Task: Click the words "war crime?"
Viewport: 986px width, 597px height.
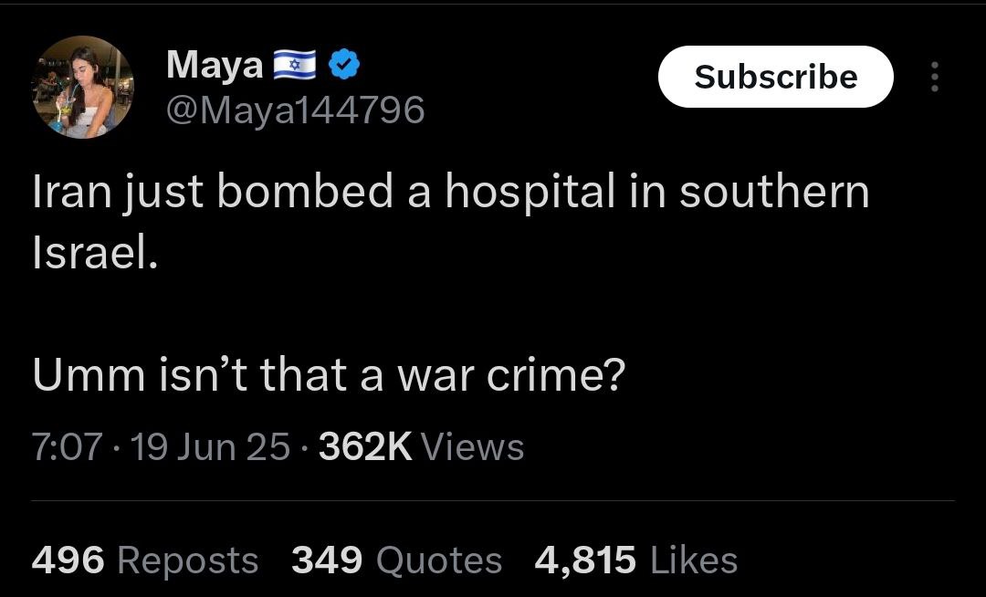Action: coord(509,376)
